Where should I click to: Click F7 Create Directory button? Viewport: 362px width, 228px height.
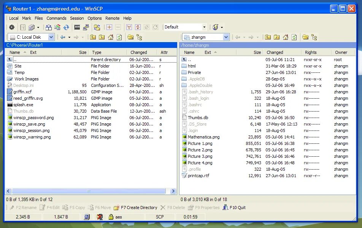click(135, 208)
